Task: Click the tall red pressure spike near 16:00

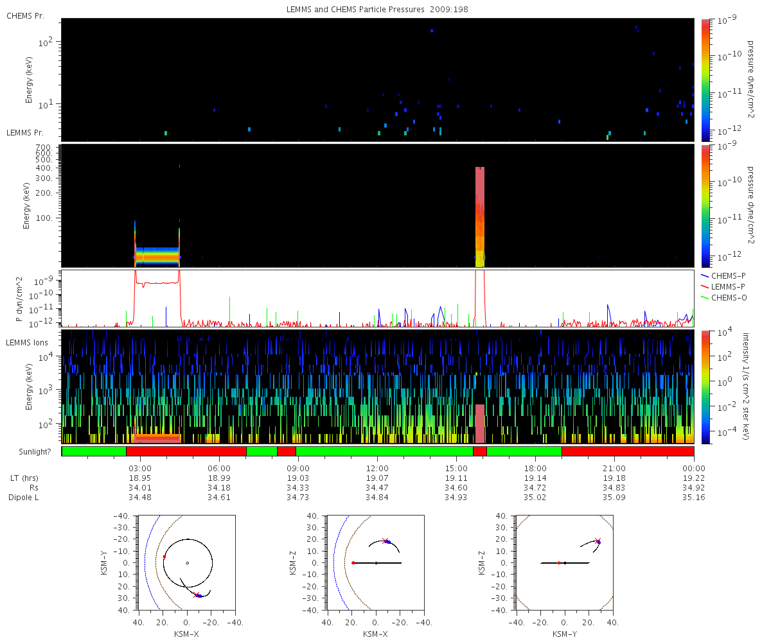Action: pyautogui.click(x=479, y=215)
